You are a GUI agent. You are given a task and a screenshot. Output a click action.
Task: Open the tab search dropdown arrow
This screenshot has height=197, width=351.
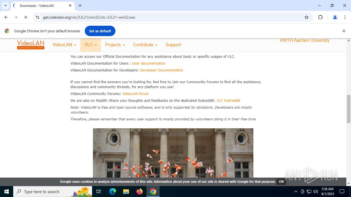pos(5,5)
